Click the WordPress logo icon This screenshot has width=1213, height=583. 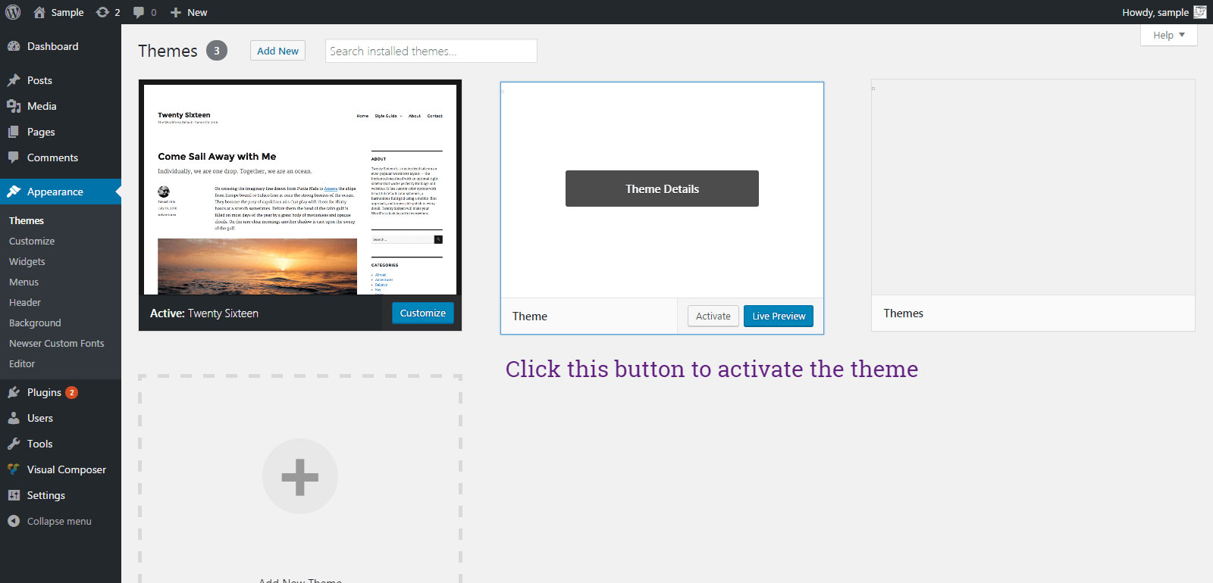13,12
